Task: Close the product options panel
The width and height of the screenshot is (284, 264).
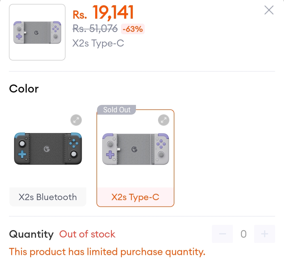Action: tap(269, 10)
